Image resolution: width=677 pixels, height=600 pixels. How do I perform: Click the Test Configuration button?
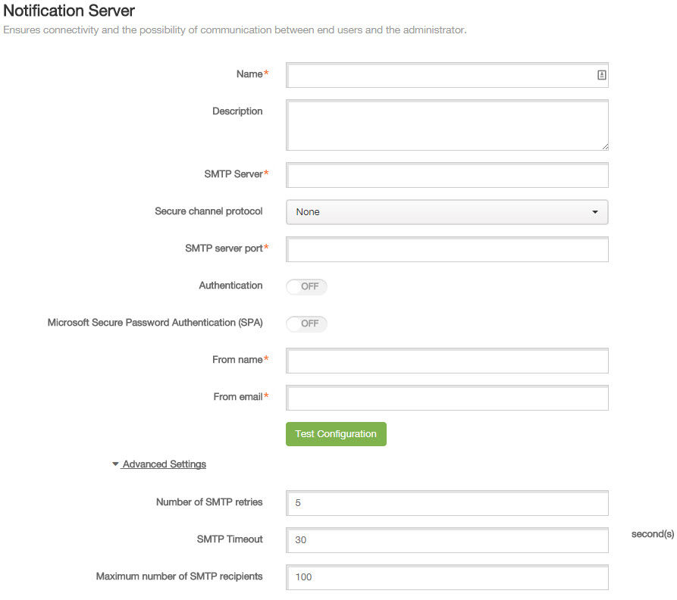[336, 434]
